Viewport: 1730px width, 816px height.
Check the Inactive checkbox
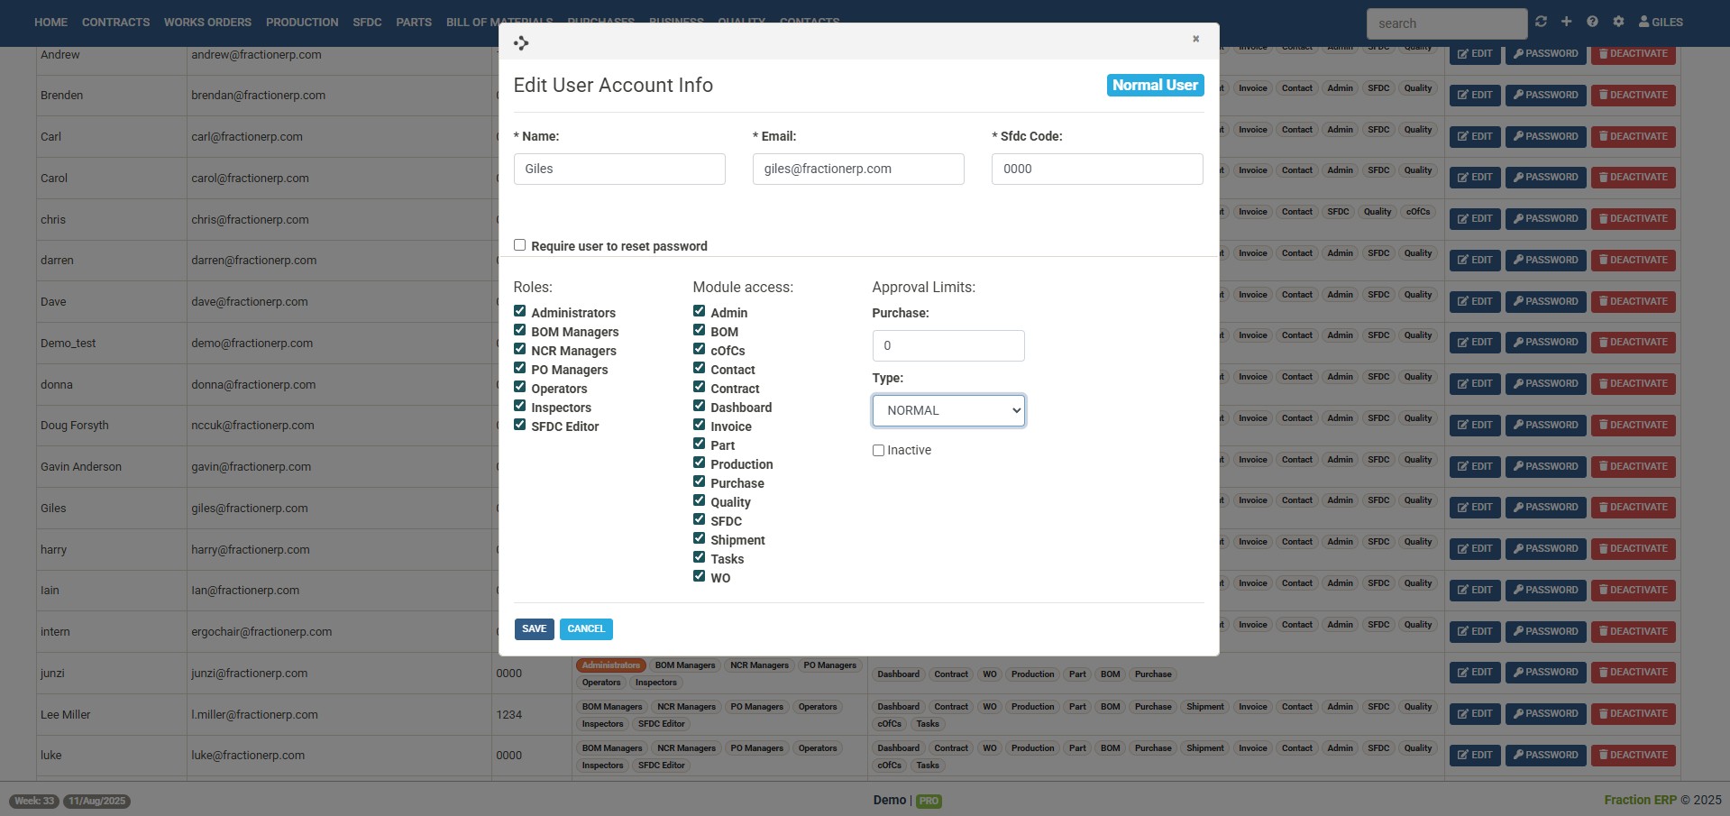click(x=878, y=450)
